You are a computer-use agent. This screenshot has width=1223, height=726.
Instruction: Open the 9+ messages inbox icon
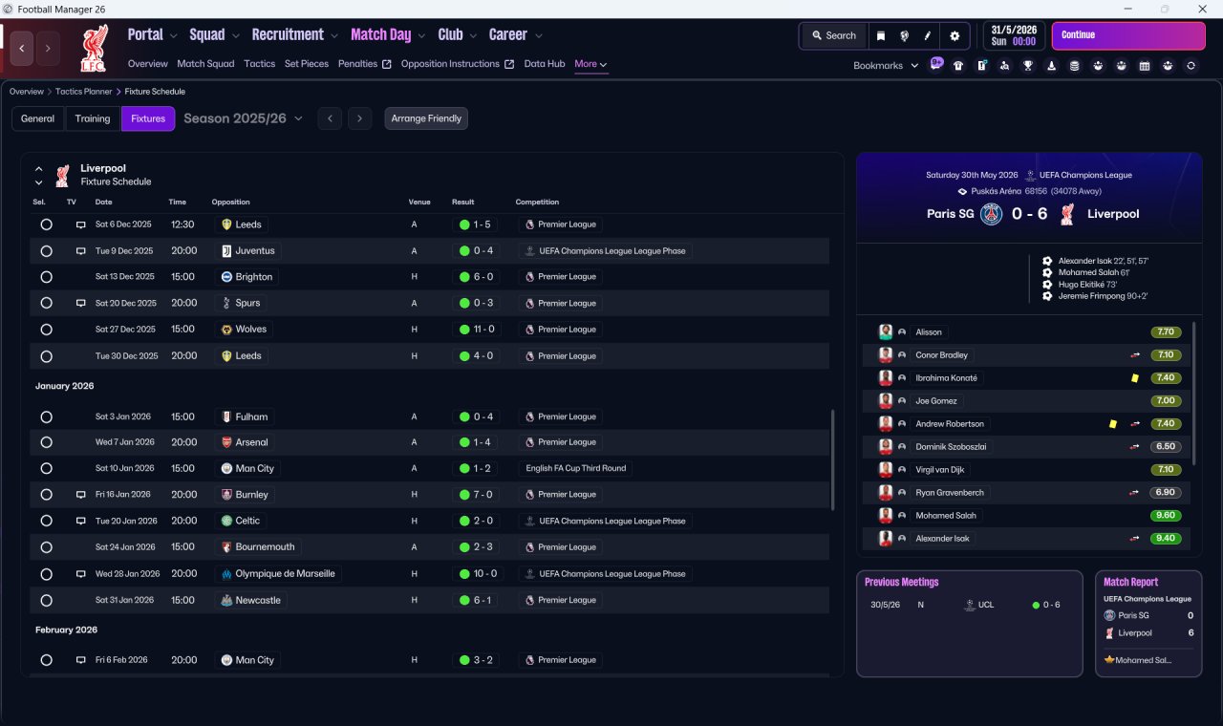point(936,64)
